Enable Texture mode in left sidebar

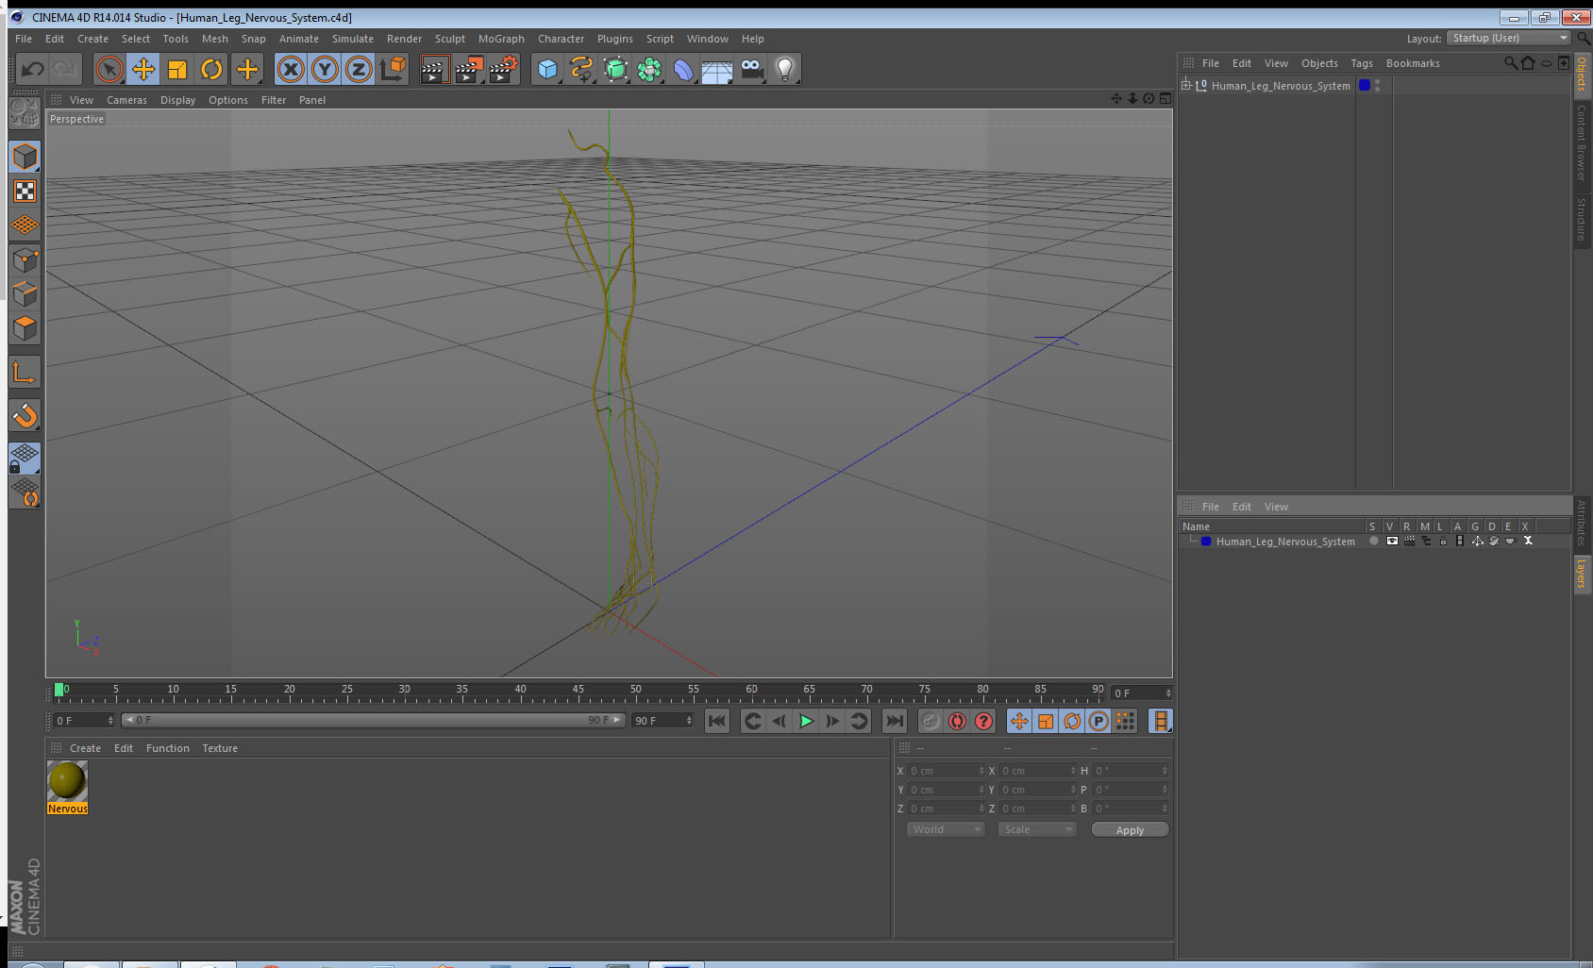click(x=25, y=192)
